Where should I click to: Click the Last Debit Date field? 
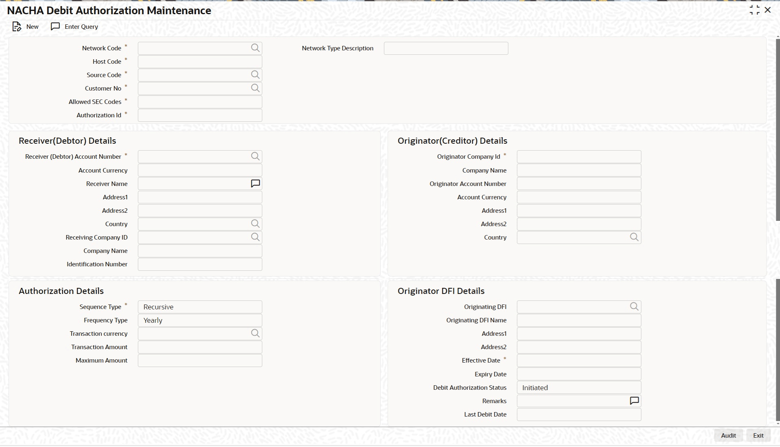pyautogui.click(x=579, y=415)
